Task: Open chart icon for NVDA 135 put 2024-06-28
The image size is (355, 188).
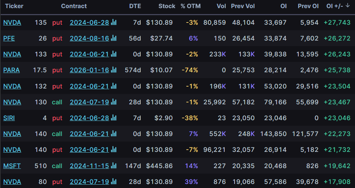Action: click(114, 22)
